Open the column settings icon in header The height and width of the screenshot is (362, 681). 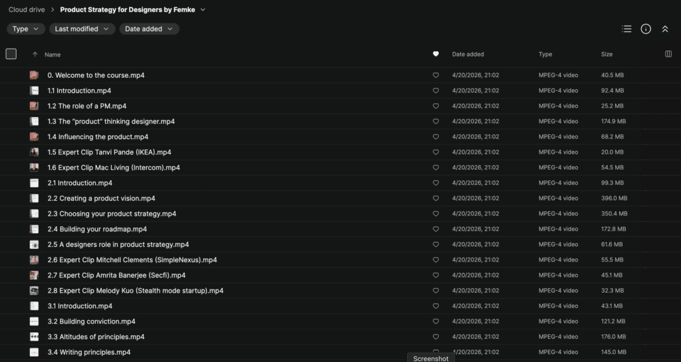tap(668, 55)
